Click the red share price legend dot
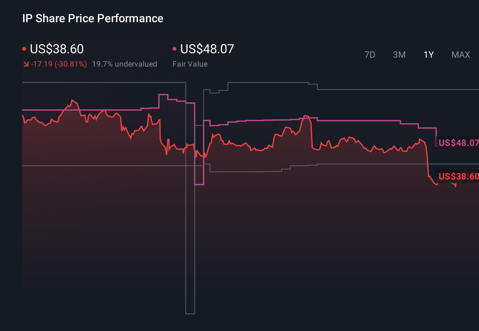Screen dimensions: 479x331 [x=24, y=48]
